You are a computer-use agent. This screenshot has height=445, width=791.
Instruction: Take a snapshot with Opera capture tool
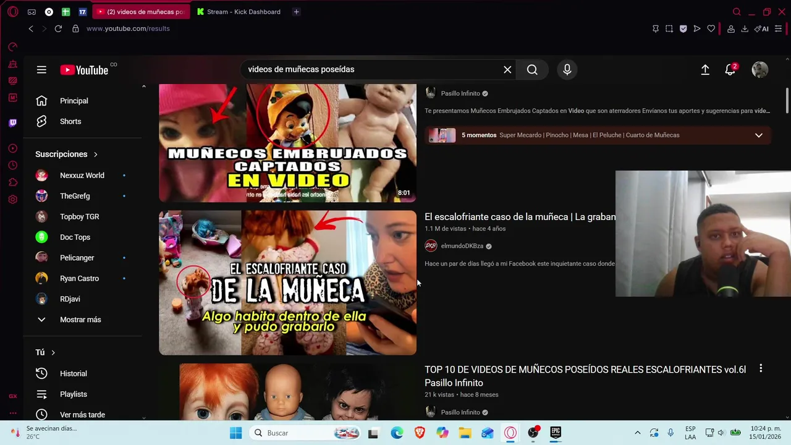coord(669,28)
